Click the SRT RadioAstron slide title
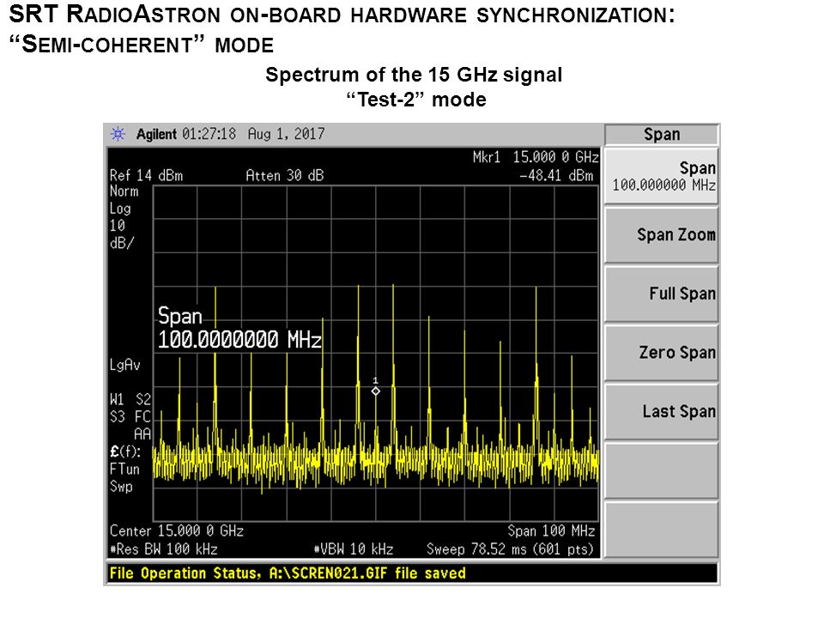Viewport: 824px width, 618px height. tap(342, 29)
